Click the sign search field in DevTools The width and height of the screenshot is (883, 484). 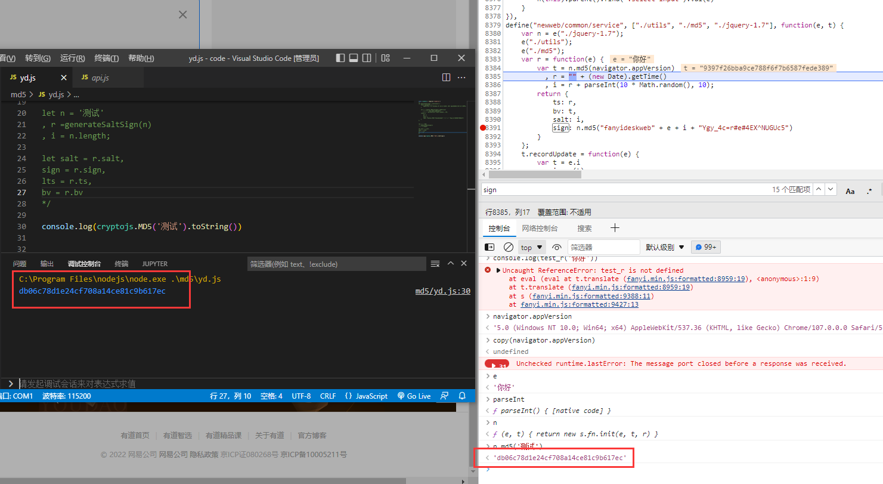(x=626, y=190)
